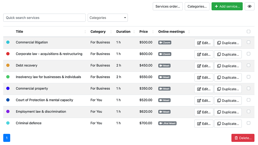Edit the Court of Protection service
The width and height of the screenshot is (258, 145).
pyautogui.click(x=204, y=101)
